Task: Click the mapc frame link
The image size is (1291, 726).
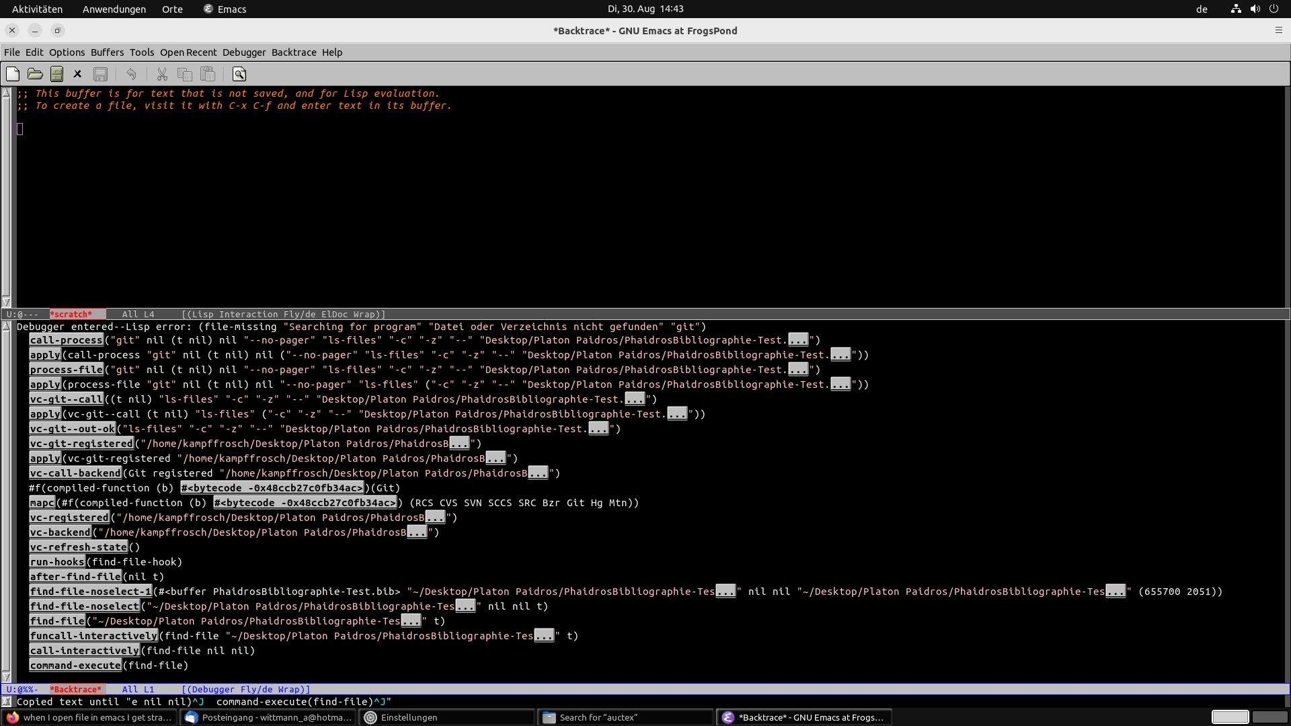Action: coord(42,503)
